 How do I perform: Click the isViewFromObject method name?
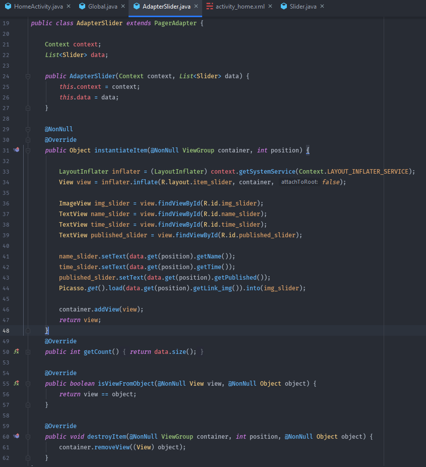click(x=126, y=383)
